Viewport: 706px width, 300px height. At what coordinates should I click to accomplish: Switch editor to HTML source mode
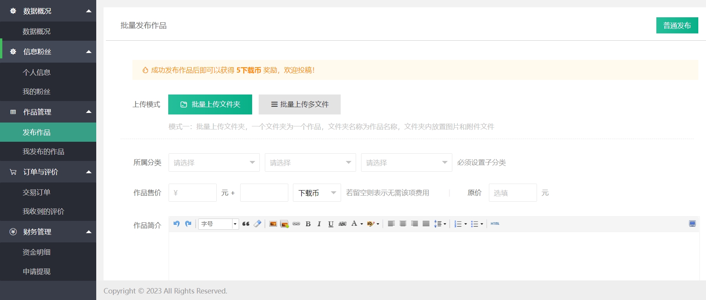495,224
